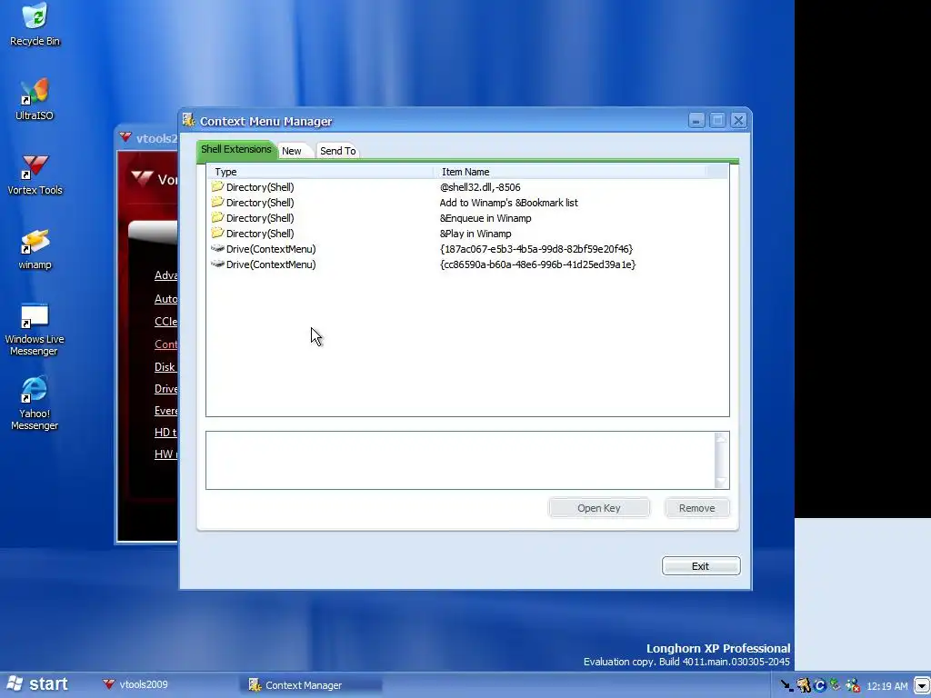This screenshot has height=698, width=931.
Task: Launch winamp from the desktop shortcut
Action: coord(35,249)
